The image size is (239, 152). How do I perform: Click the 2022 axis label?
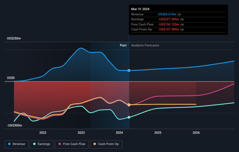(43, 133)
